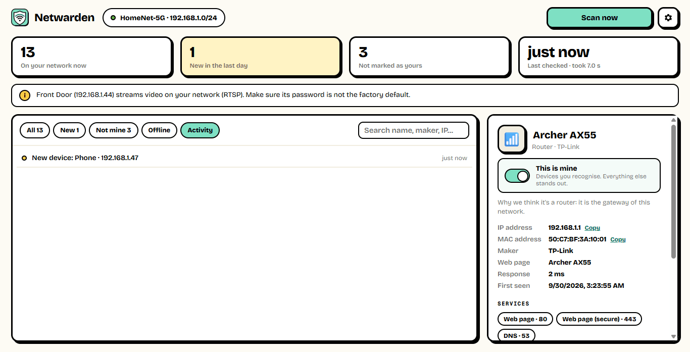
Task: Click the Router · TP-Link subtitle
Action: pyautogui.click(x=556, y=147)
